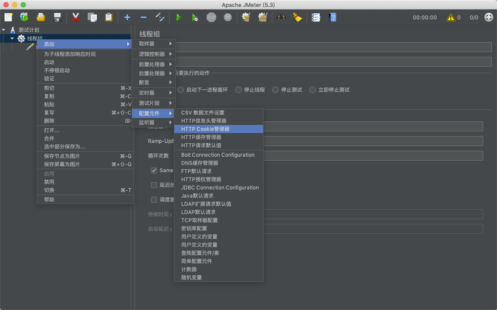Viewport: 497px width, 310px height.
Task: Click the Collapse all minus icon
Action: coord(144,17)
